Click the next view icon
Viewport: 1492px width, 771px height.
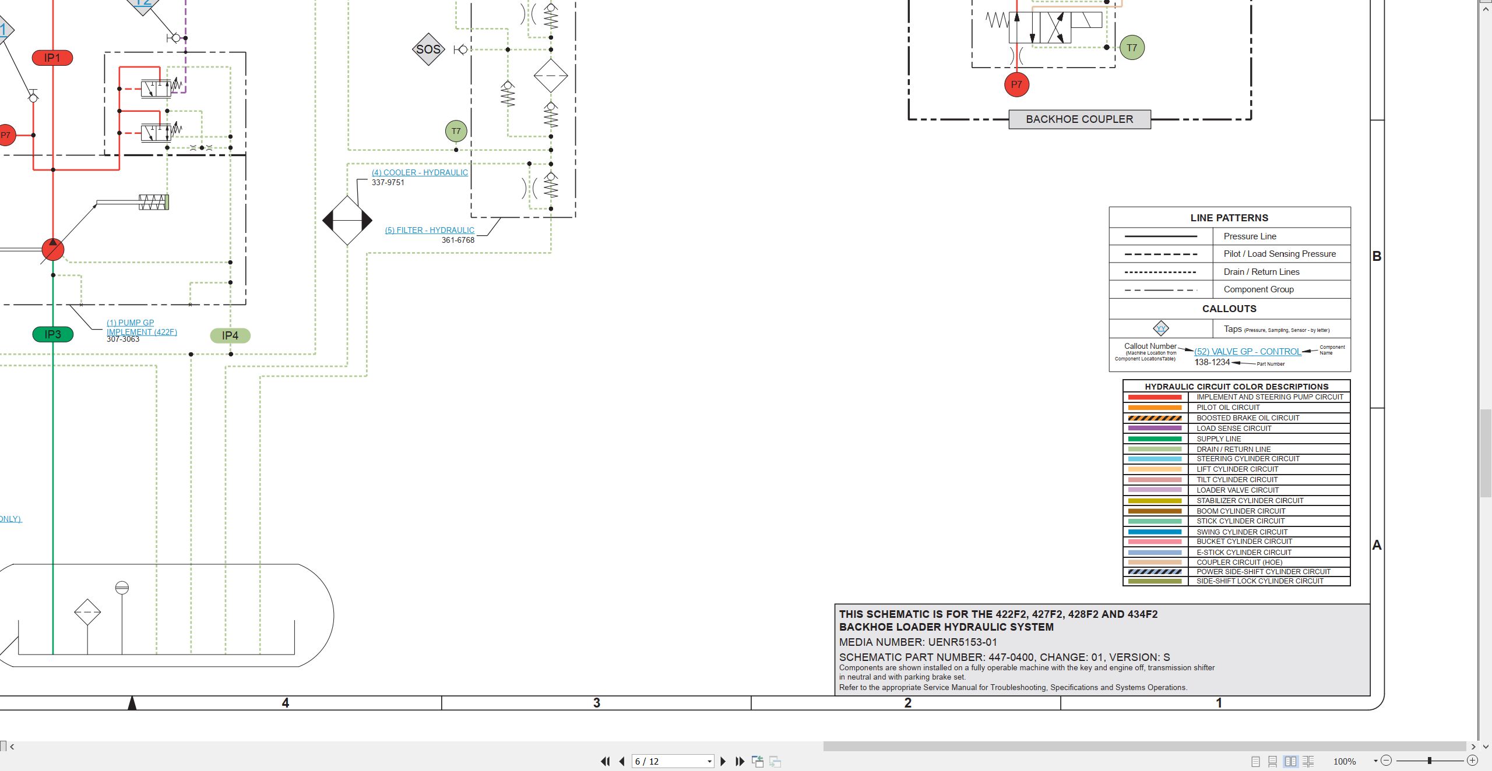(x=775, y=761)
